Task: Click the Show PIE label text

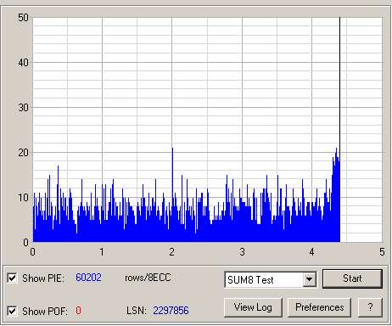Action: click(x=43, y=278)
